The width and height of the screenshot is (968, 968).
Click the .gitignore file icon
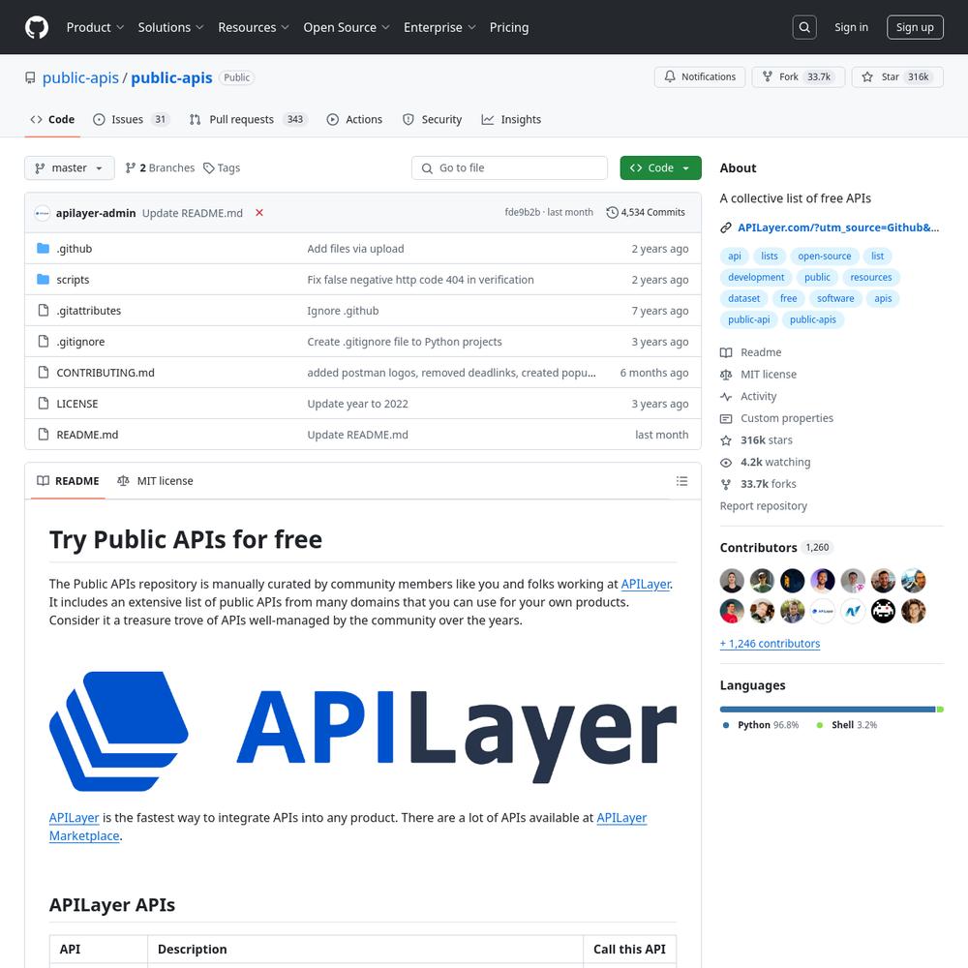coord(44,341)
